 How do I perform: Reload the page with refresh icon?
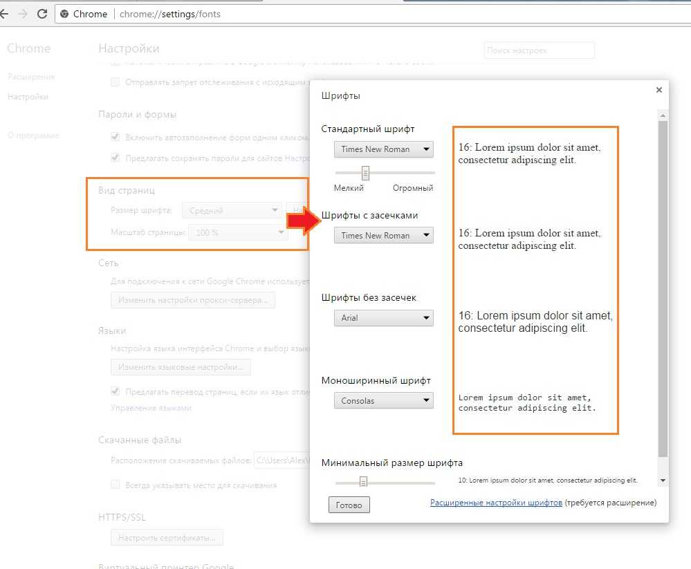click(x=42, y=14)
